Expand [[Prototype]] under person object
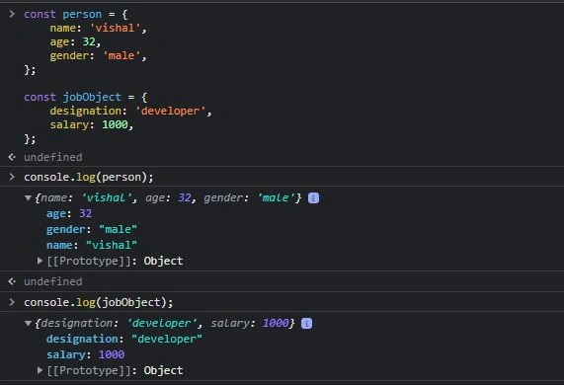Viewport: 564px width, 385px height. (x=40, y=261)
